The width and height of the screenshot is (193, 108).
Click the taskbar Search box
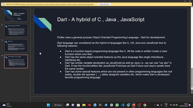pos(58,105)
